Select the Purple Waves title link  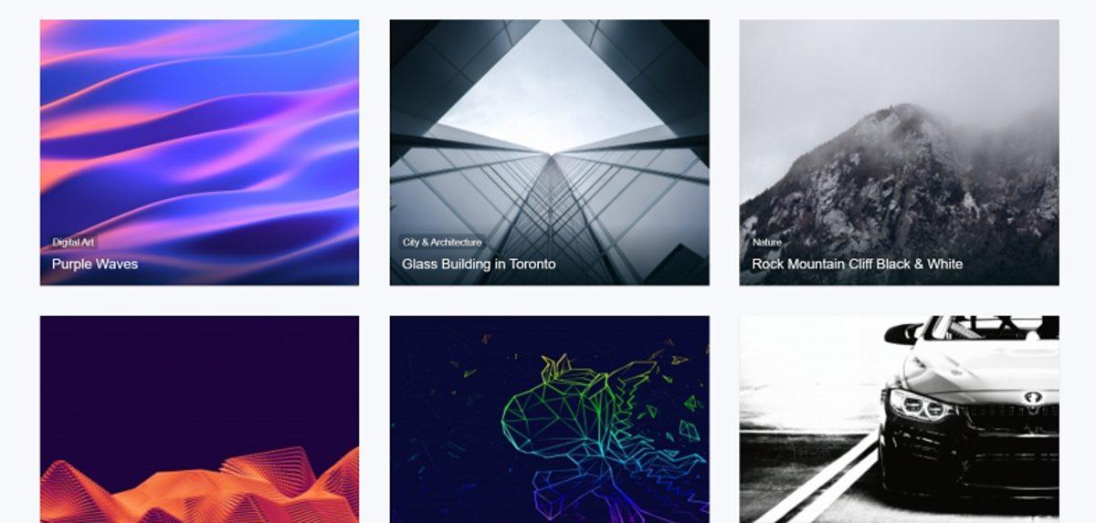click(95, 264)
